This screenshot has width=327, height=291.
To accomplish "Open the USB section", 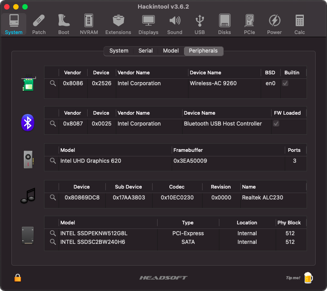I will (x=199, y=24).
